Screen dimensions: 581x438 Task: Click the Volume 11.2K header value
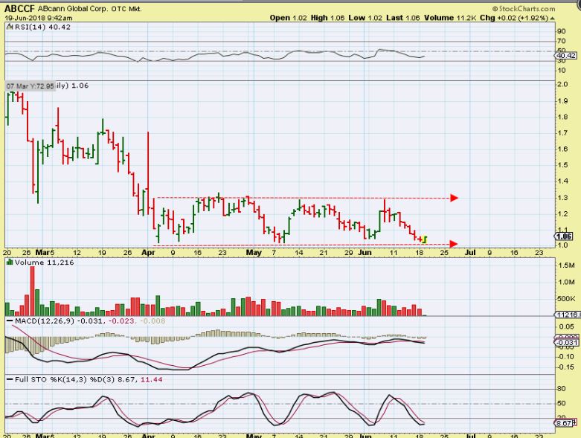tap(450, 18)
